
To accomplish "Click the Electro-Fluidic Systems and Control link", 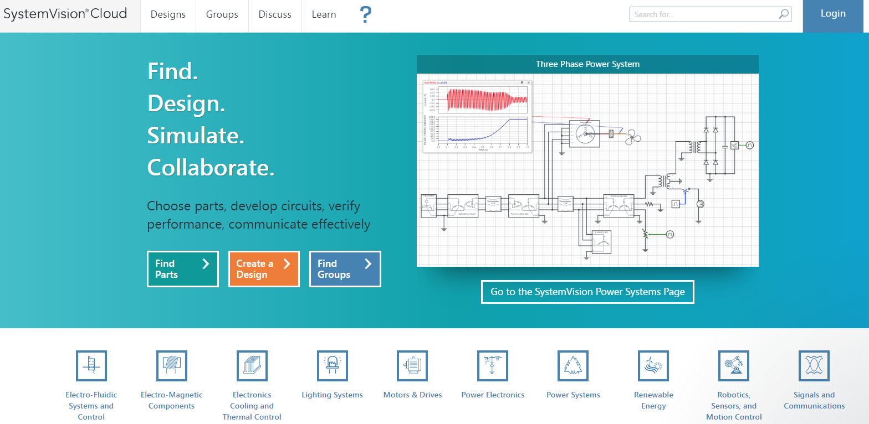I will (x=91, y=406).
